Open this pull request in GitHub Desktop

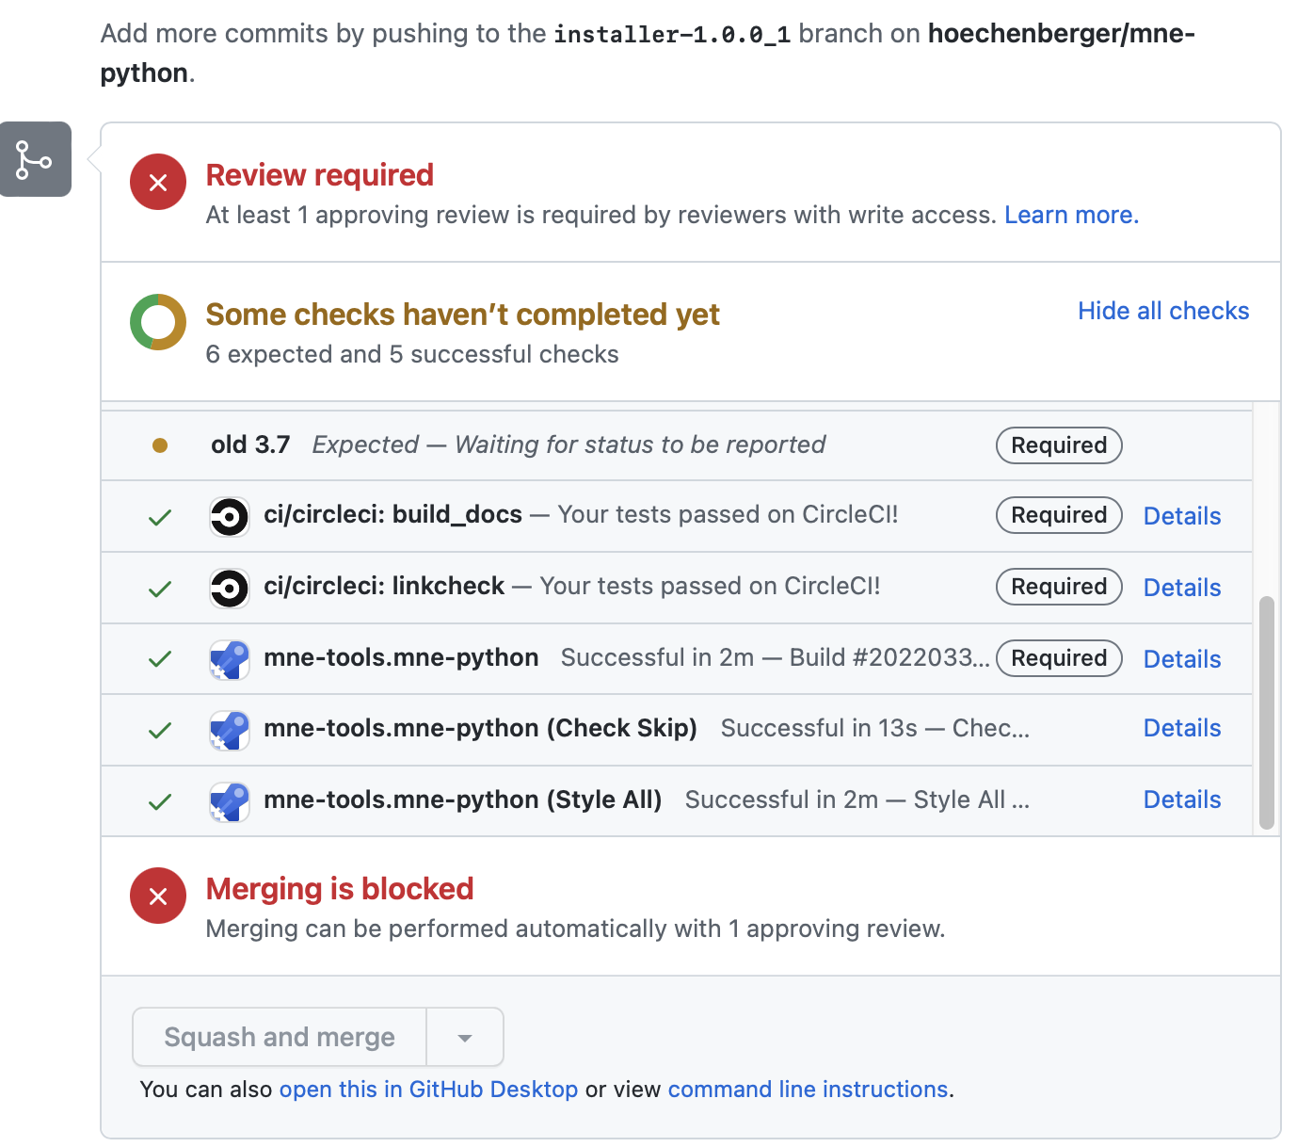pos(428,1089)
